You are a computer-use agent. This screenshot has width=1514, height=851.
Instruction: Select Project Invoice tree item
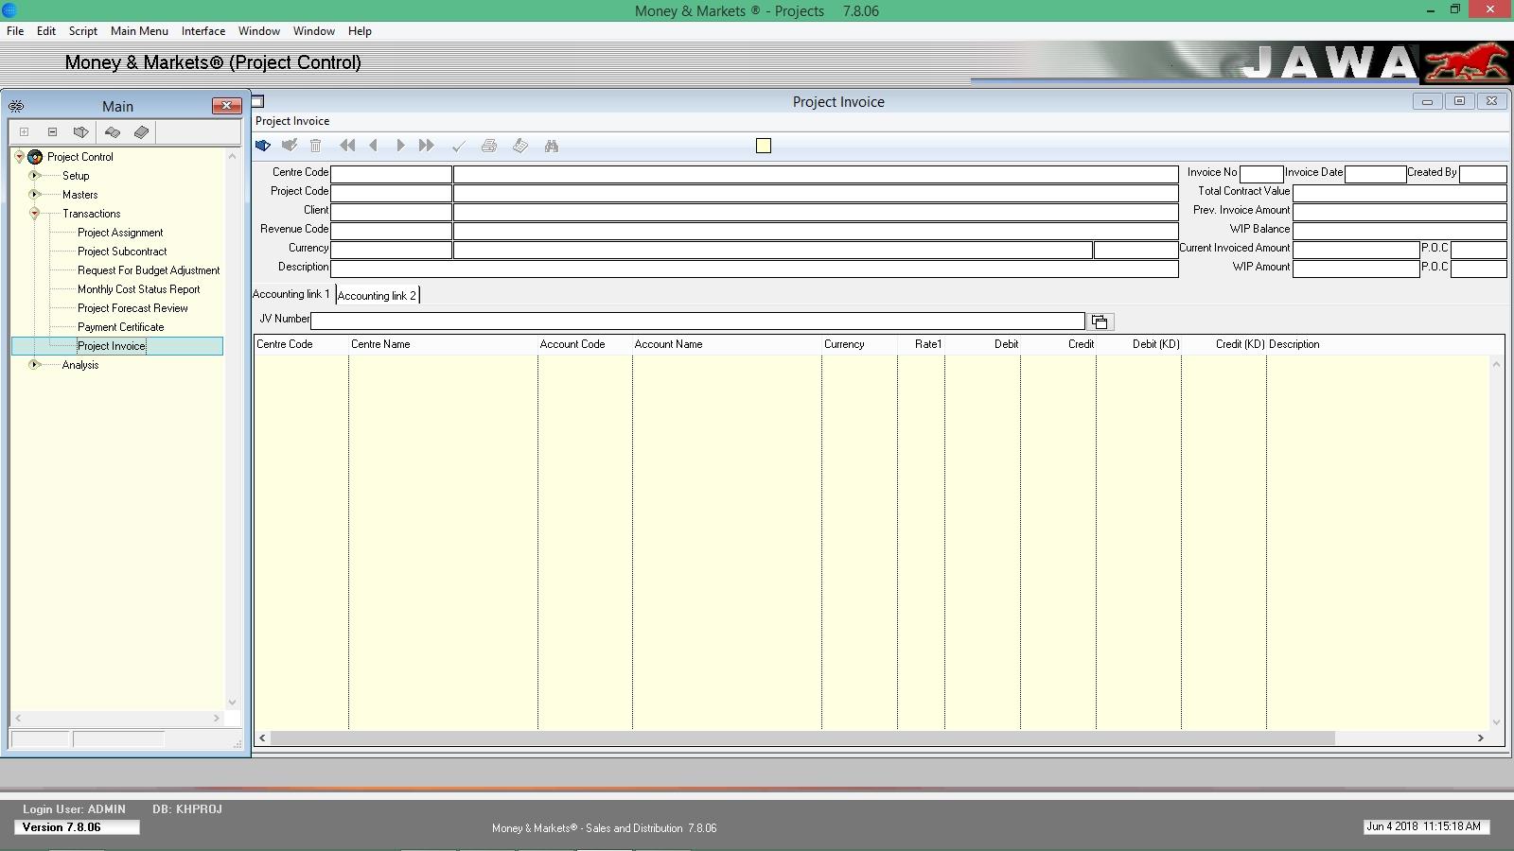click(112, 346)
